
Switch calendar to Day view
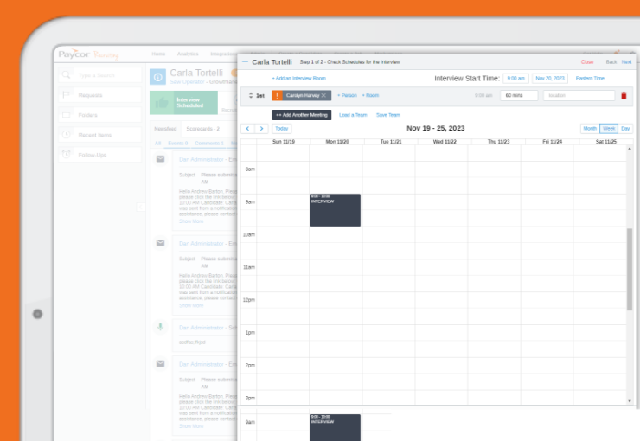point(625,129)
